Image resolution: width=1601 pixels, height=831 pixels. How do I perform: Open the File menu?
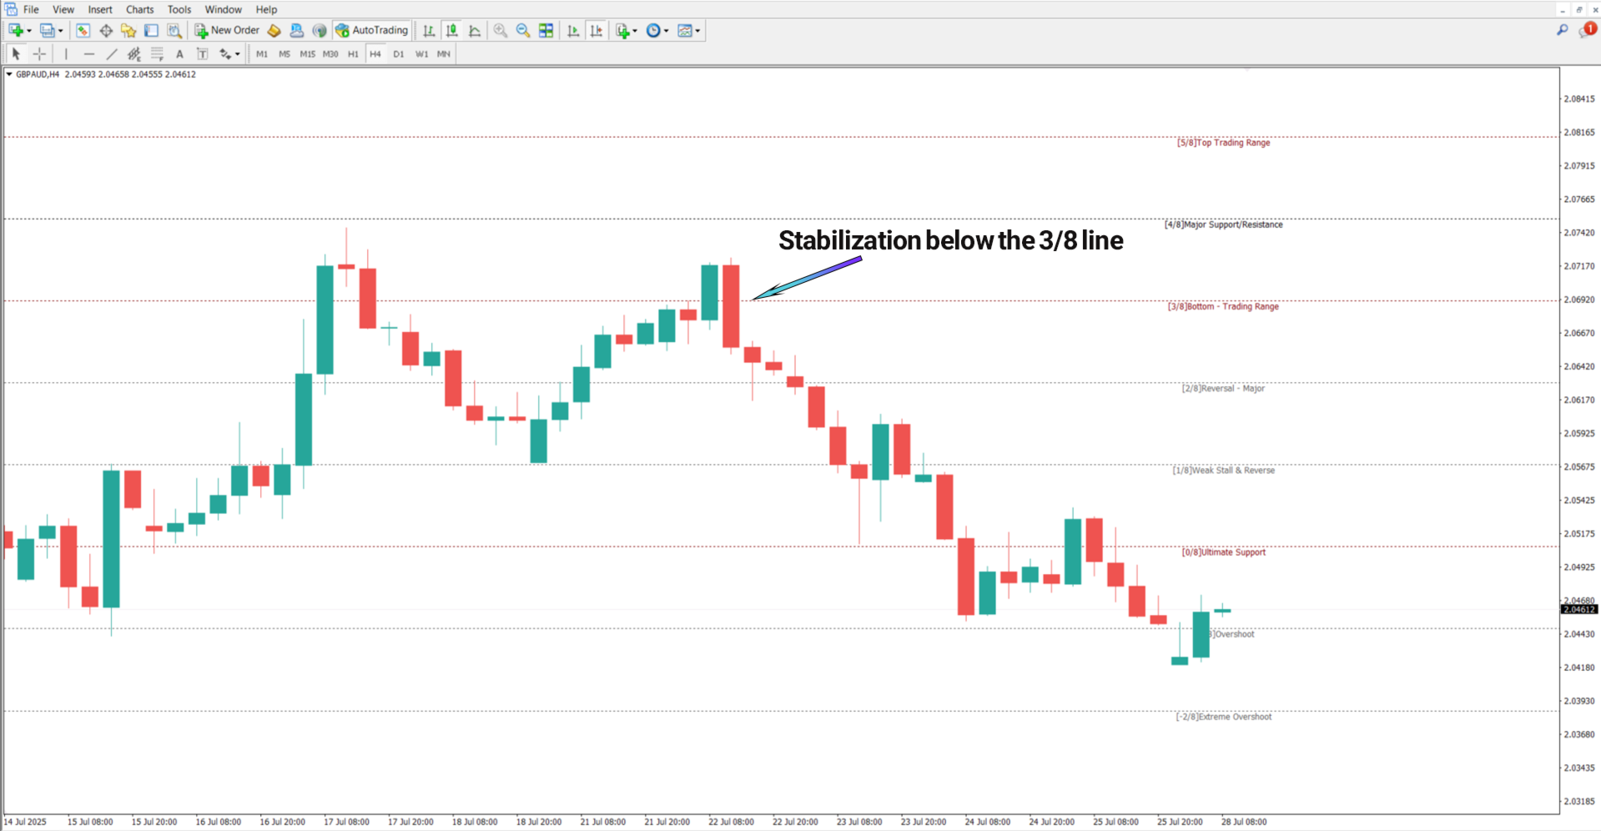coord(31,9)
